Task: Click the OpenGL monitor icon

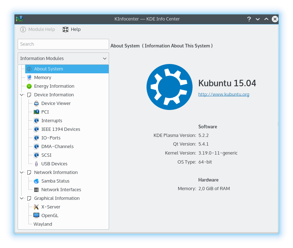Action: (36, 216)
